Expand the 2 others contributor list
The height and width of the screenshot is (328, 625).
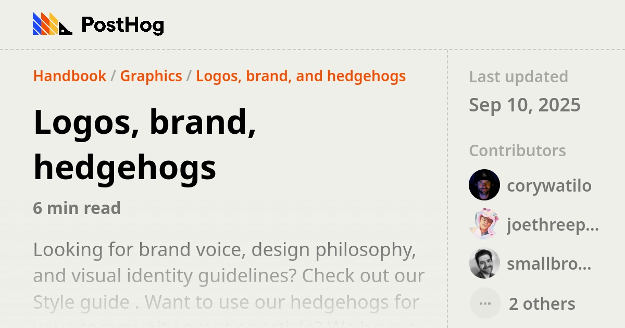tap(542, 303)
